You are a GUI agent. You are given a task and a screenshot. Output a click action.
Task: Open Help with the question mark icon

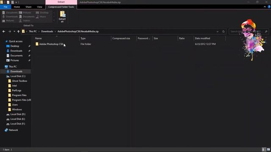click(x=269, y=7)
